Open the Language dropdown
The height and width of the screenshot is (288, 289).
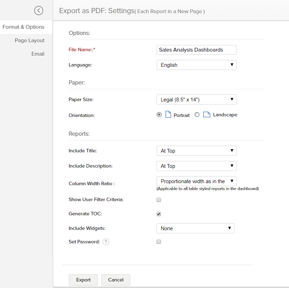click(x=196, y=65)
